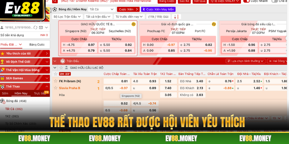Expand the SEA Games menu
Image resolution: width=289 pixels, height=144 pixels.
(x=25, y=78)
